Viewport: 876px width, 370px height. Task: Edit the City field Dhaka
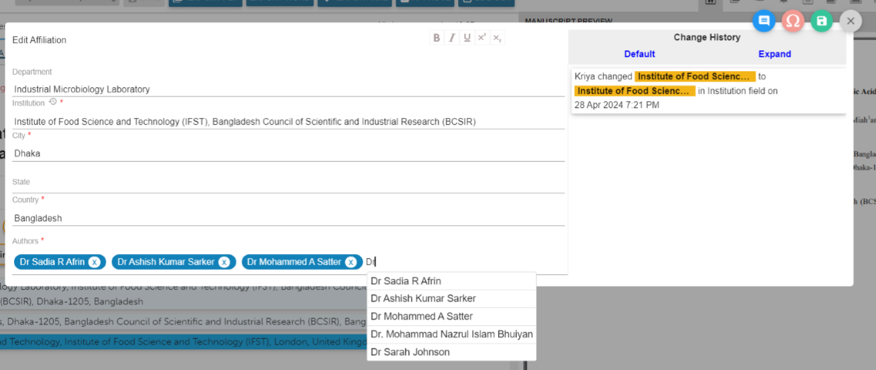click(288, 153)
